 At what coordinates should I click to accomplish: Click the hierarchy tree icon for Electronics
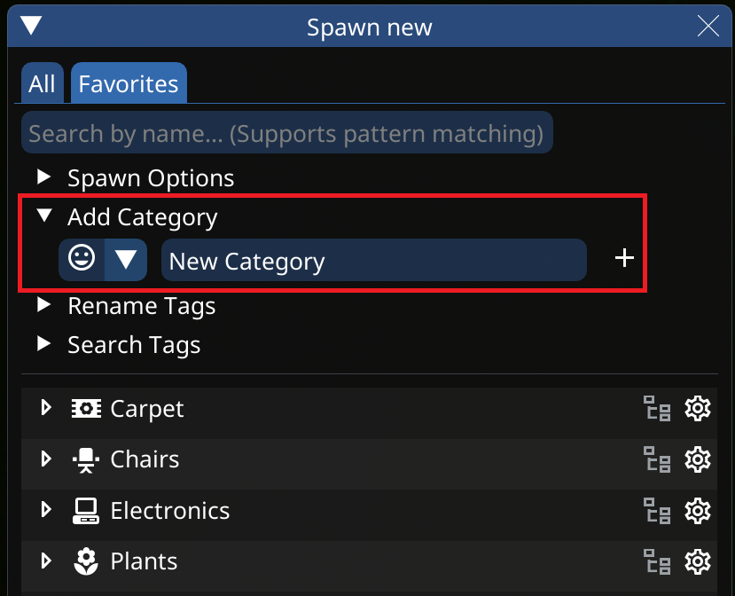657,511
